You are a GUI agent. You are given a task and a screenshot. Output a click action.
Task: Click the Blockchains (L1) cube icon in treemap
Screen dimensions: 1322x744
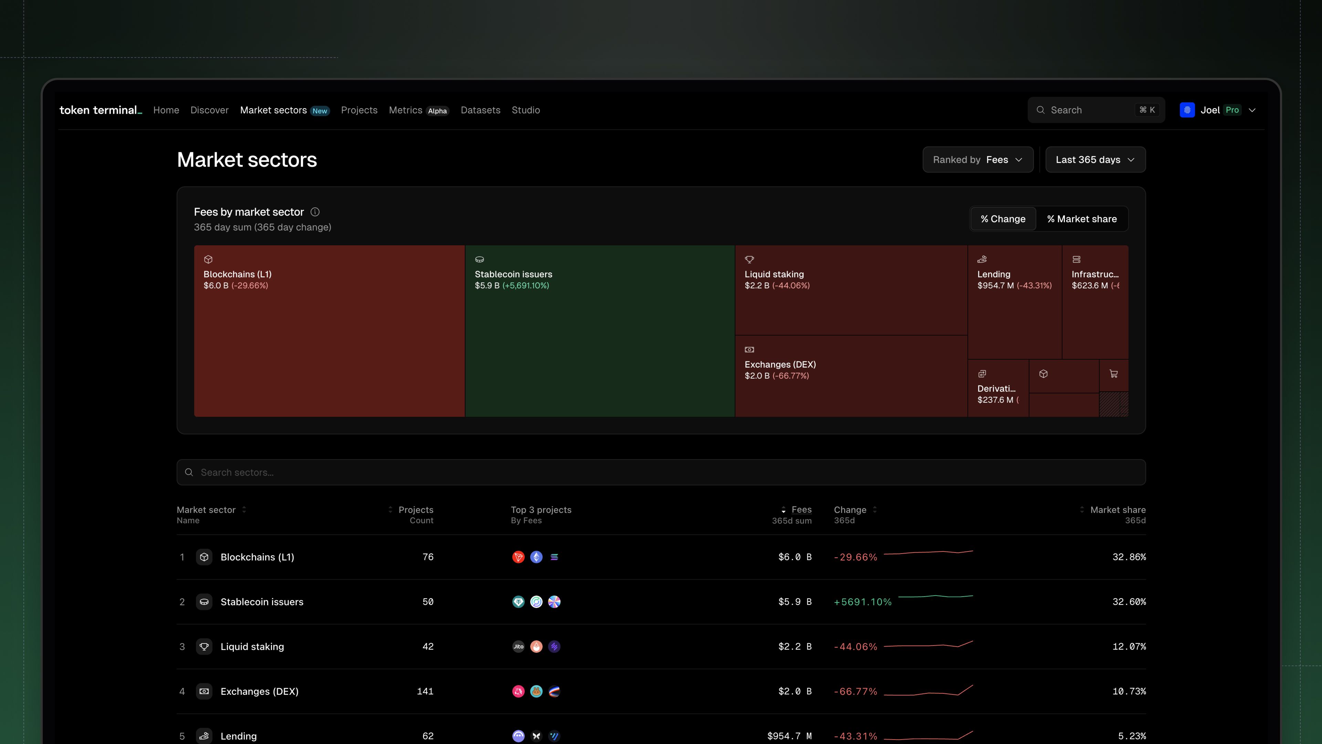(208, 259)
